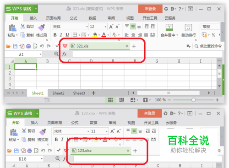This screenshot has width=229, height=168.
Task: Toggle Bold in 321.xls window
Action: pyautogui.click(x=55, y=35)
